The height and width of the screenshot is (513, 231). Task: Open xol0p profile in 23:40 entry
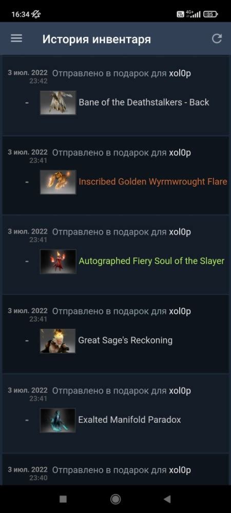tap(180, 470)
